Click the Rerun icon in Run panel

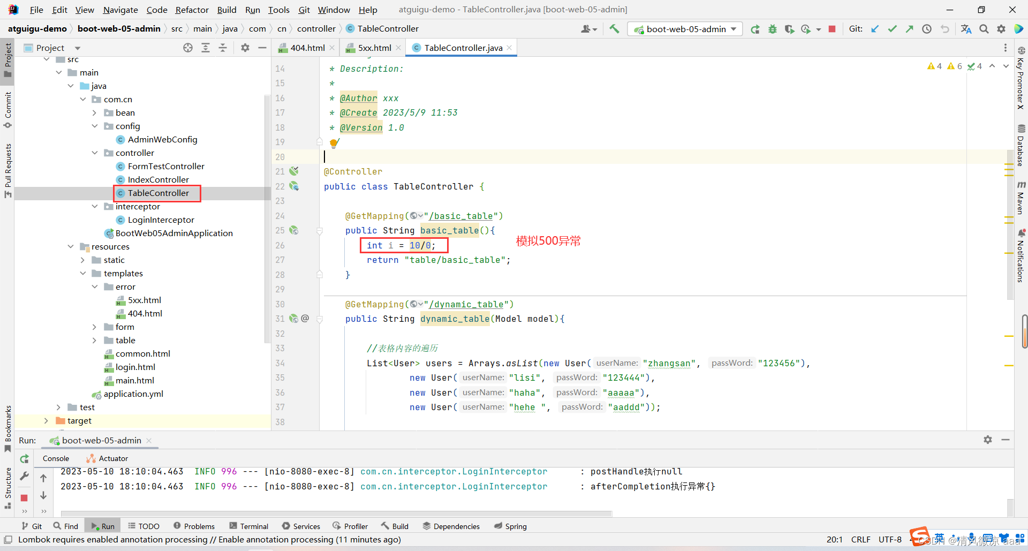click(x=24, y=459)
